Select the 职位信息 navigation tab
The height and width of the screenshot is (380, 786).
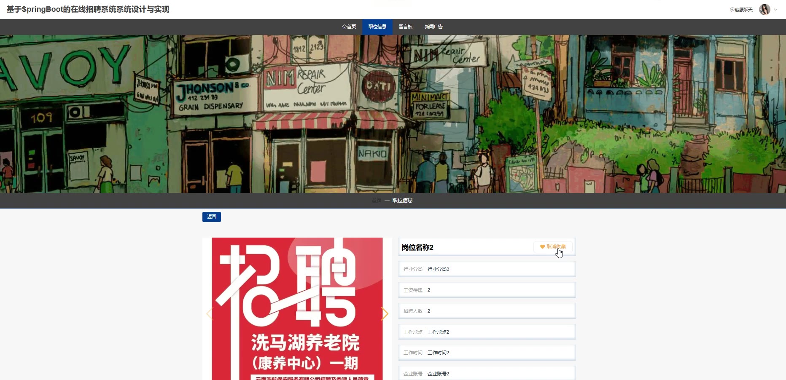[x=377, y=27]
